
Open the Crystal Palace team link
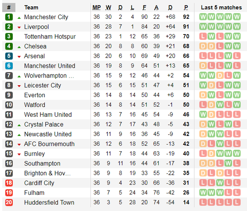tap(43, 124)
